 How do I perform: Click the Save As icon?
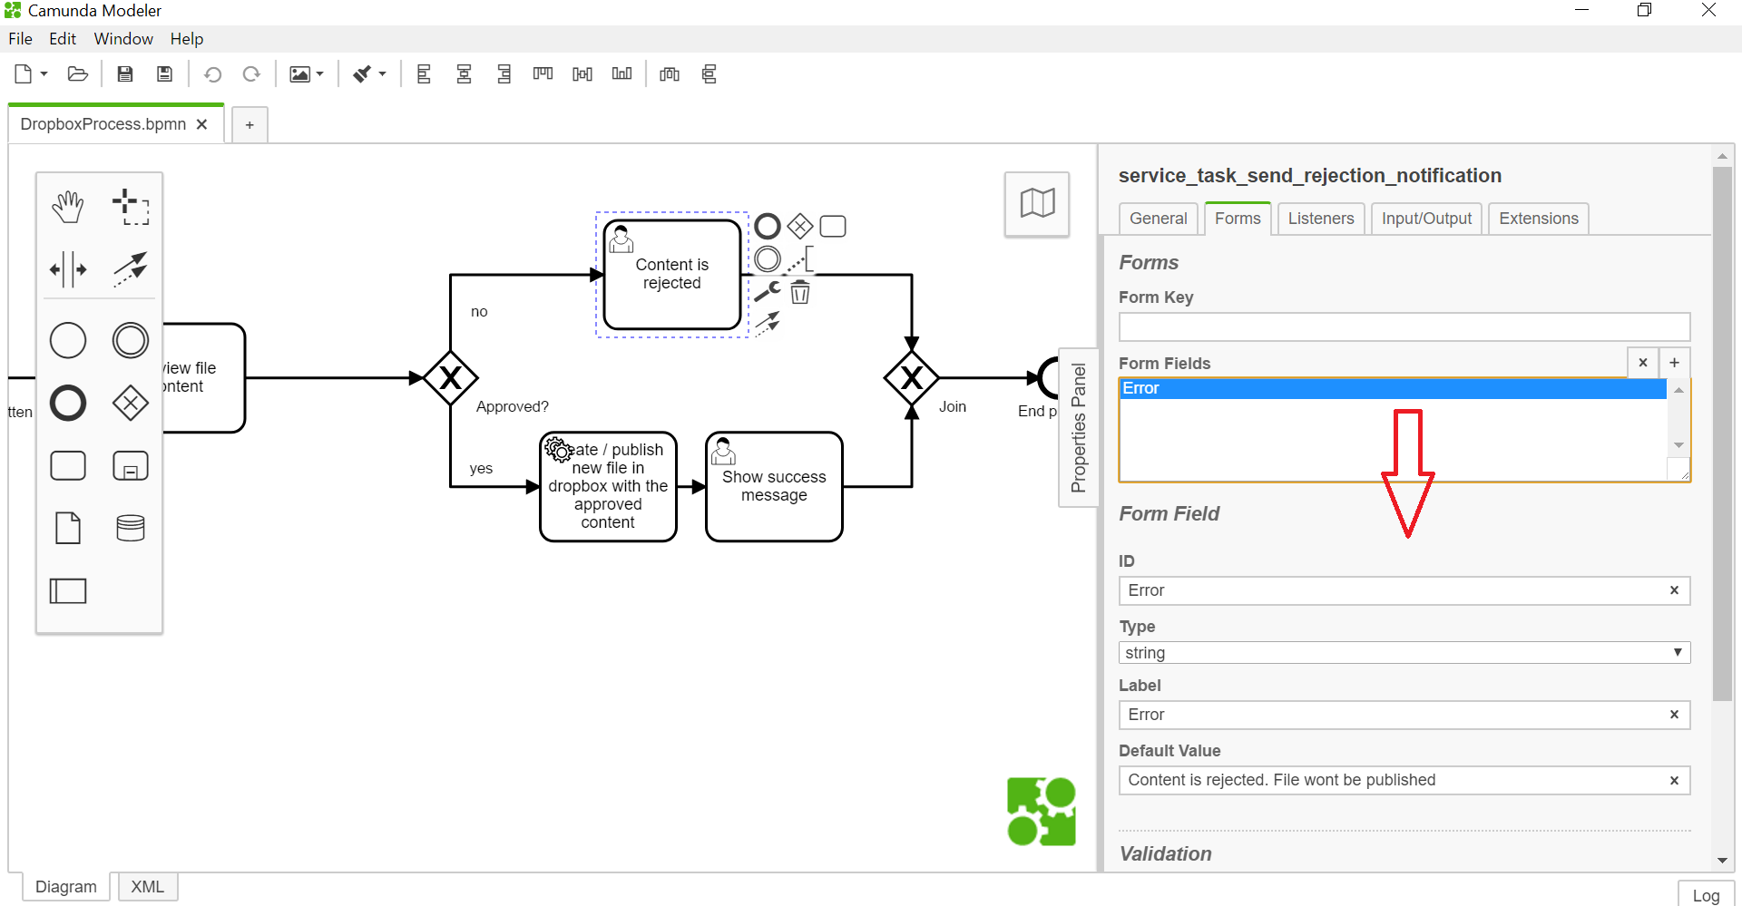pos(164,74)
